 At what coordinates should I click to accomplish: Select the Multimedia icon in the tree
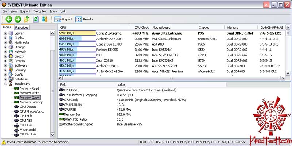(11, 42)
